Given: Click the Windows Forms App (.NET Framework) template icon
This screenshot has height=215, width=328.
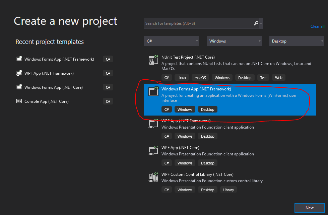Looking at the screenshot, I should 153,91.
